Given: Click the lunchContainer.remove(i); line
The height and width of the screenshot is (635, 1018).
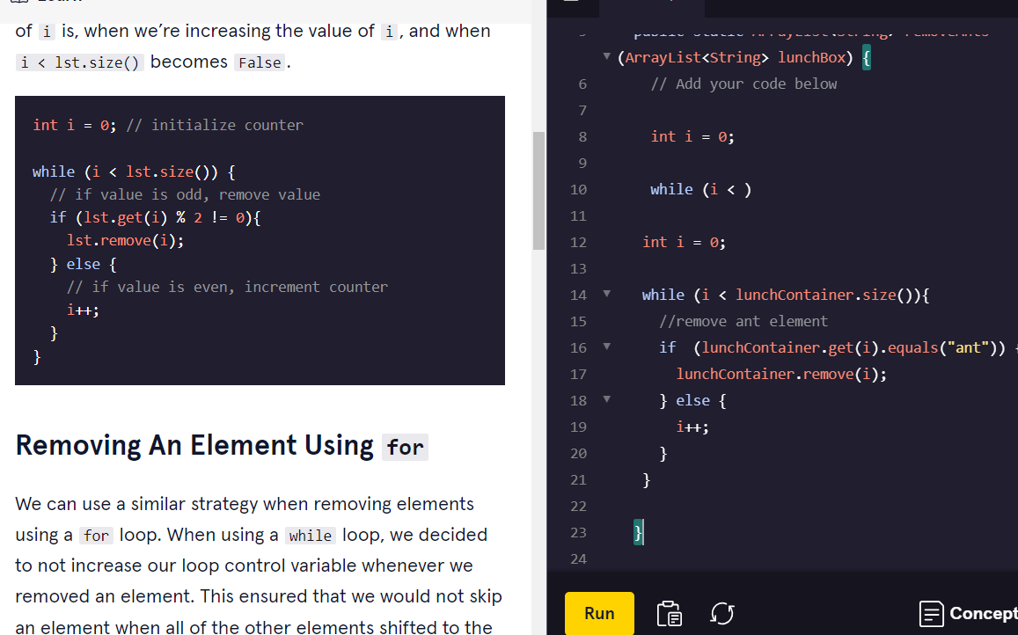Looking at the screenshot, I should (781, 374).
